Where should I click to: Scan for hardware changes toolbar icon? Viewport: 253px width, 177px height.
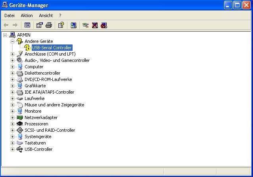click(x=73, y=25)
